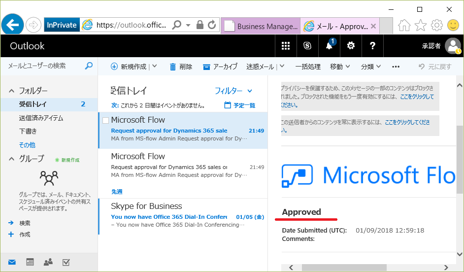The width and height of the screenshot is (464, 272).
Task: Click the 承認者 profile avatar
Action: click(453, 46)
